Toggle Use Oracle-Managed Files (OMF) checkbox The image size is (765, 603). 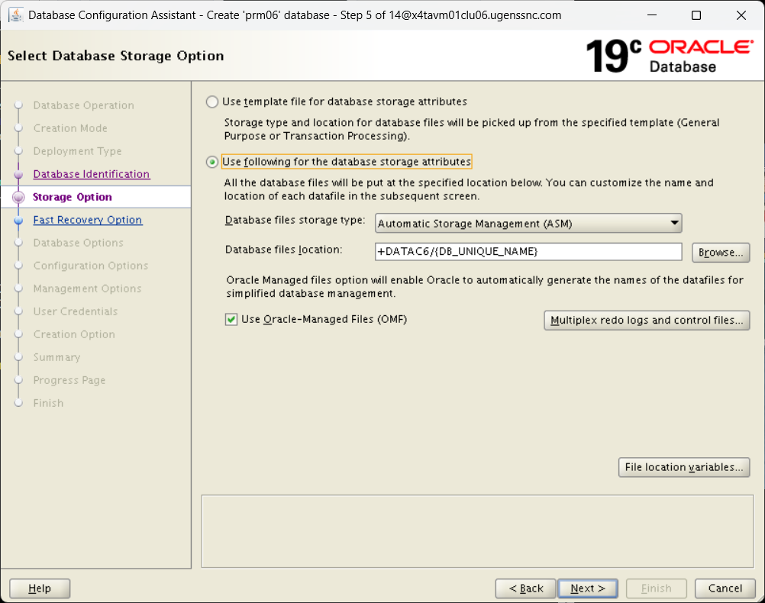point(231,320)
